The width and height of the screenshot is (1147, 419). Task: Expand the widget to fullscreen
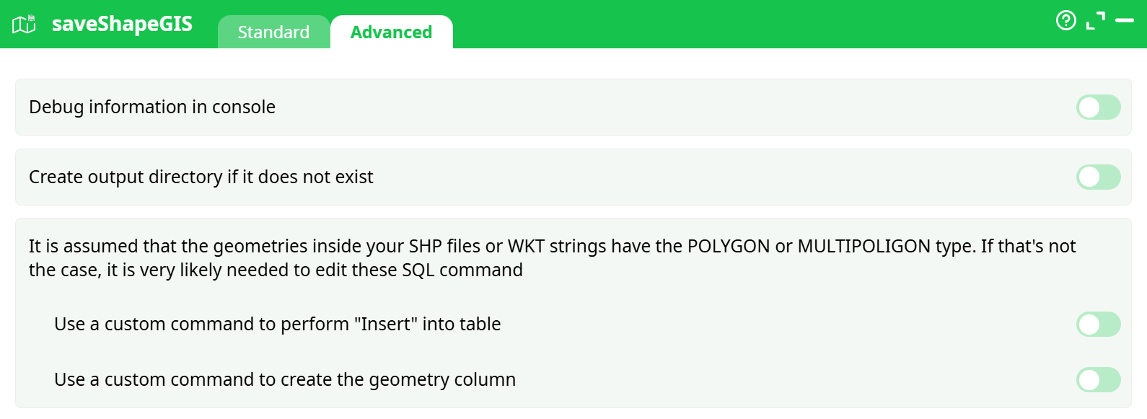point(1095,21)
